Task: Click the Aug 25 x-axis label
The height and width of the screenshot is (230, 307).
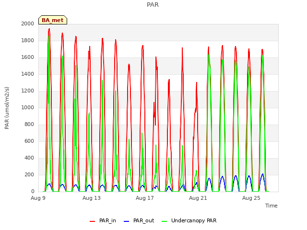Action: (x=251, y=198)
